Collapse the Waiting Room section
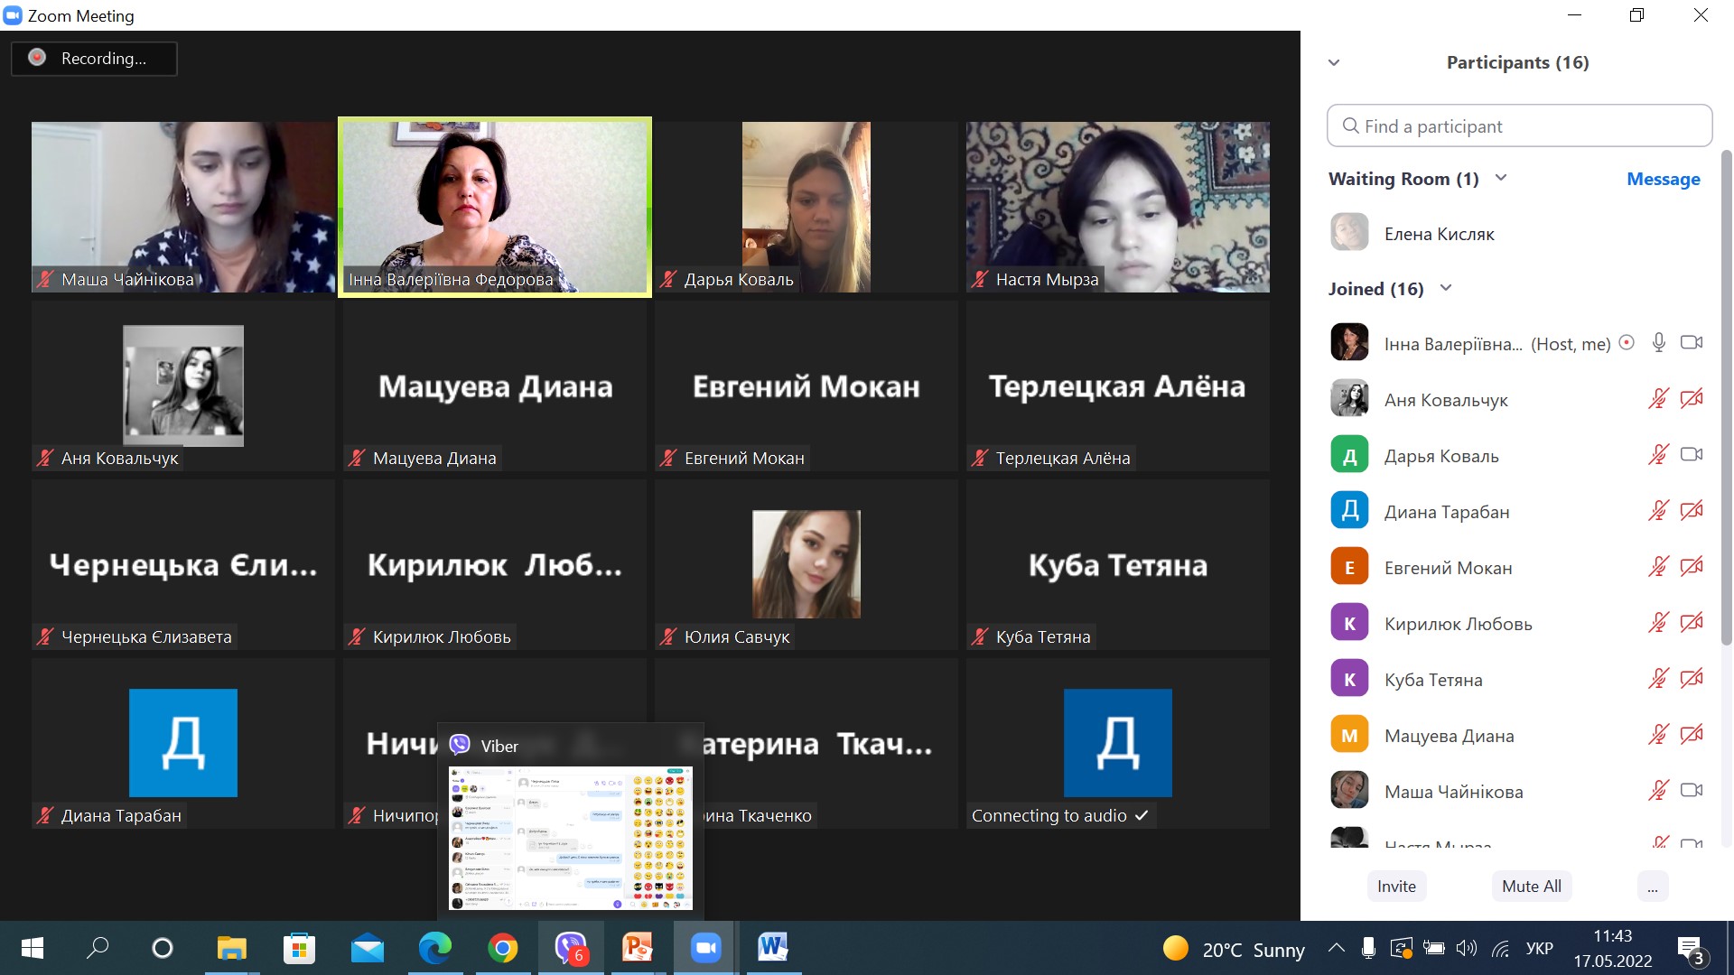This screenshot has height=975, width=1734. point(1501,178)
